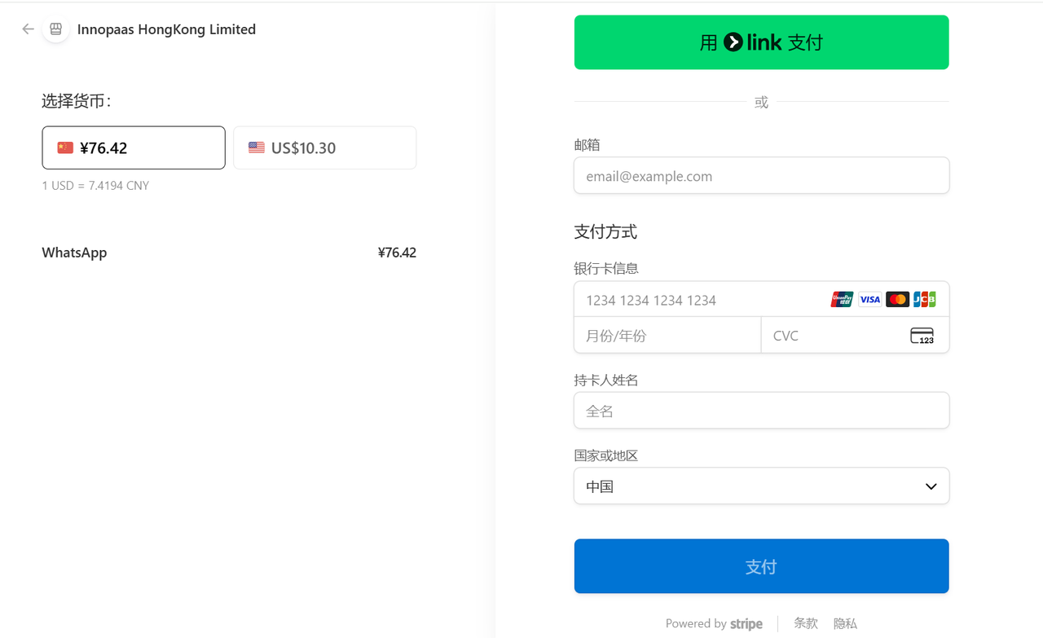This screenshot has height=638, width=1043.
Task: Open the 隐私 privacy link
Action: click(845, 623)
